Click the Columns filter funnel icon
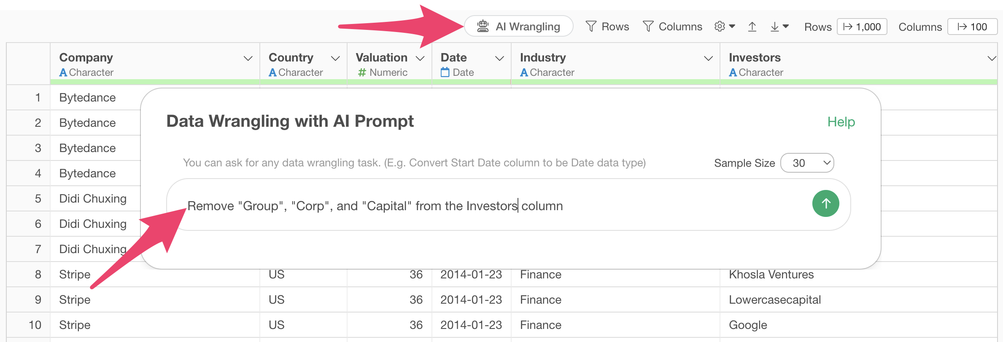1003x342 pixels. [648, 27]
